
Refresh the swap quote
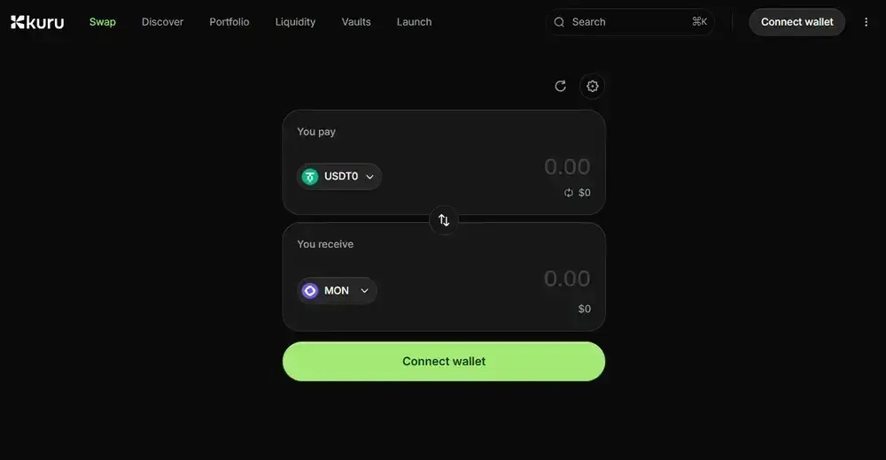pyautogui.click(x=560, y=86)
